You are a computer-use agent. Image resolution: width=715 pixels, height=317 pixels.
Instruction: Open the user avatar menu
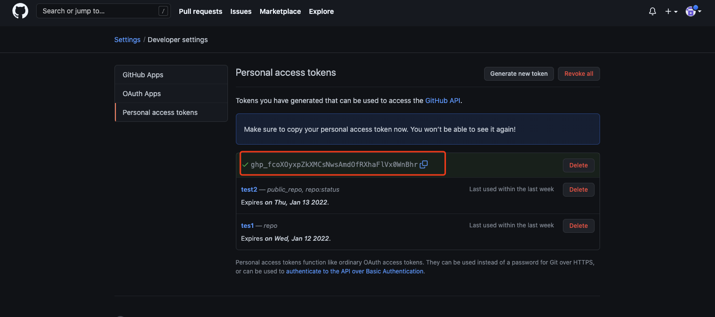pyautogui.click(x=693, y=11)
